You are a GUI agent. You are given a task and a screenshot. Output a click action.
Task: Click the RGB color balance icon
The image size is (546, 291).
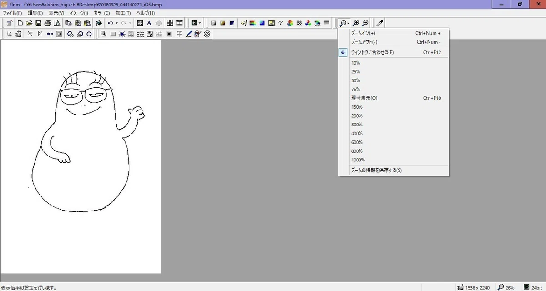[x=308, y=23]
